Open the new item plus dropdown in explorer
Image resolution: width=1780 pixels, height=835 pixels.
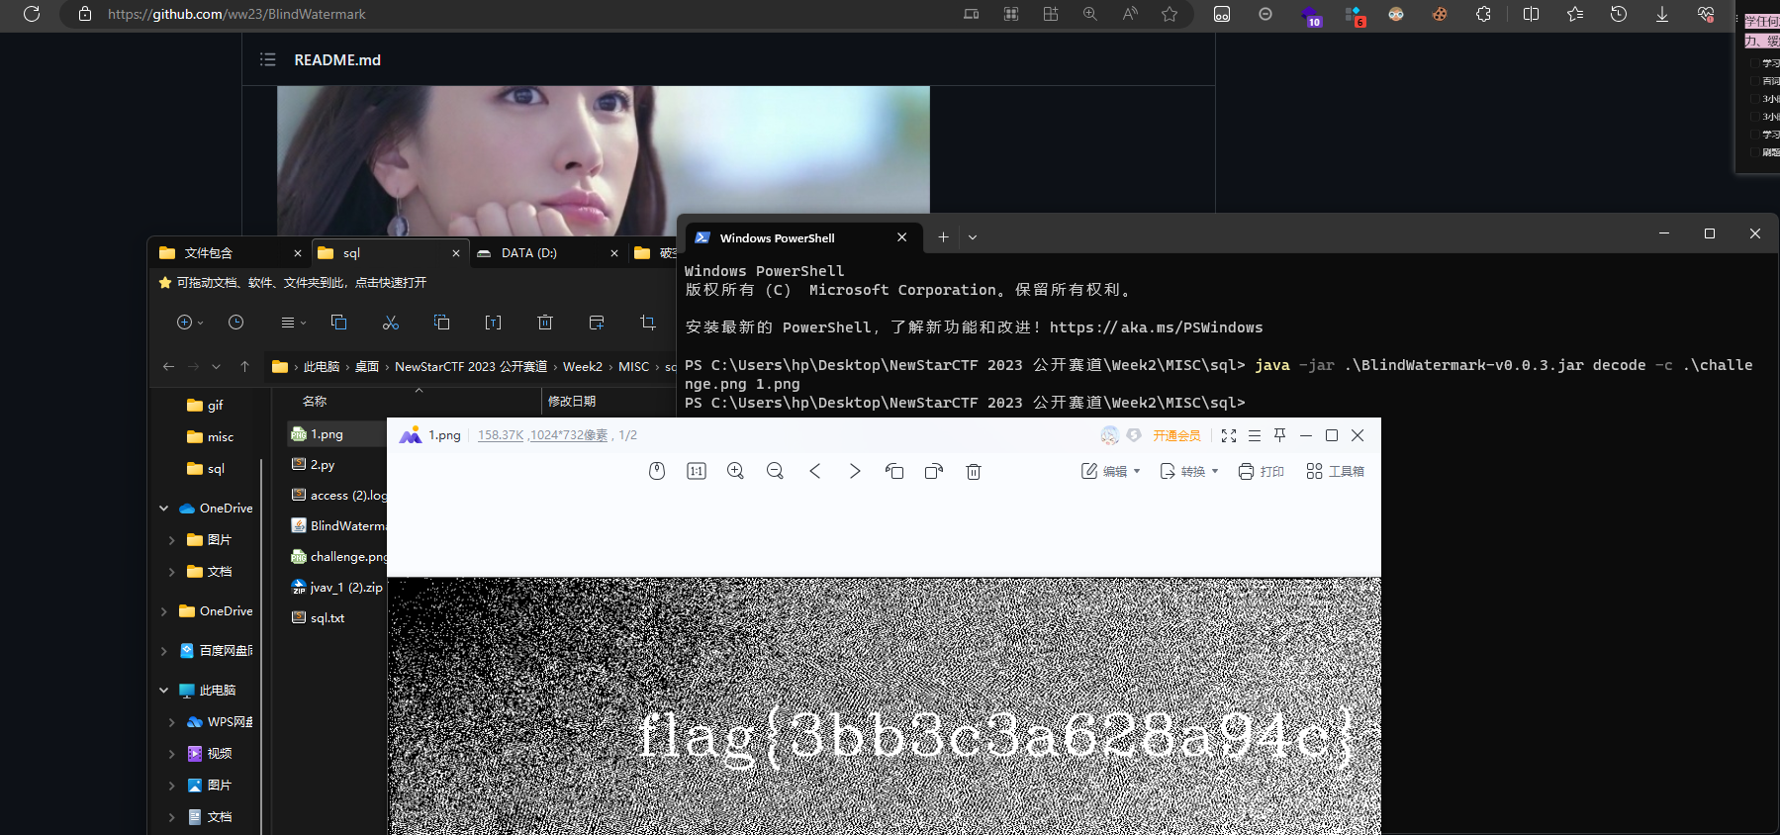tap(189, 323)
